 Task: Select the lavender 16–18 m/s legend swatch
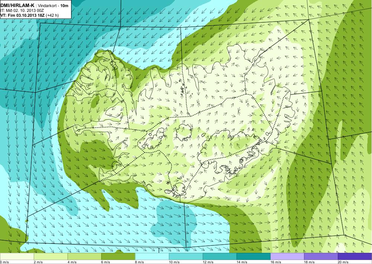click(x=287, y=257)
